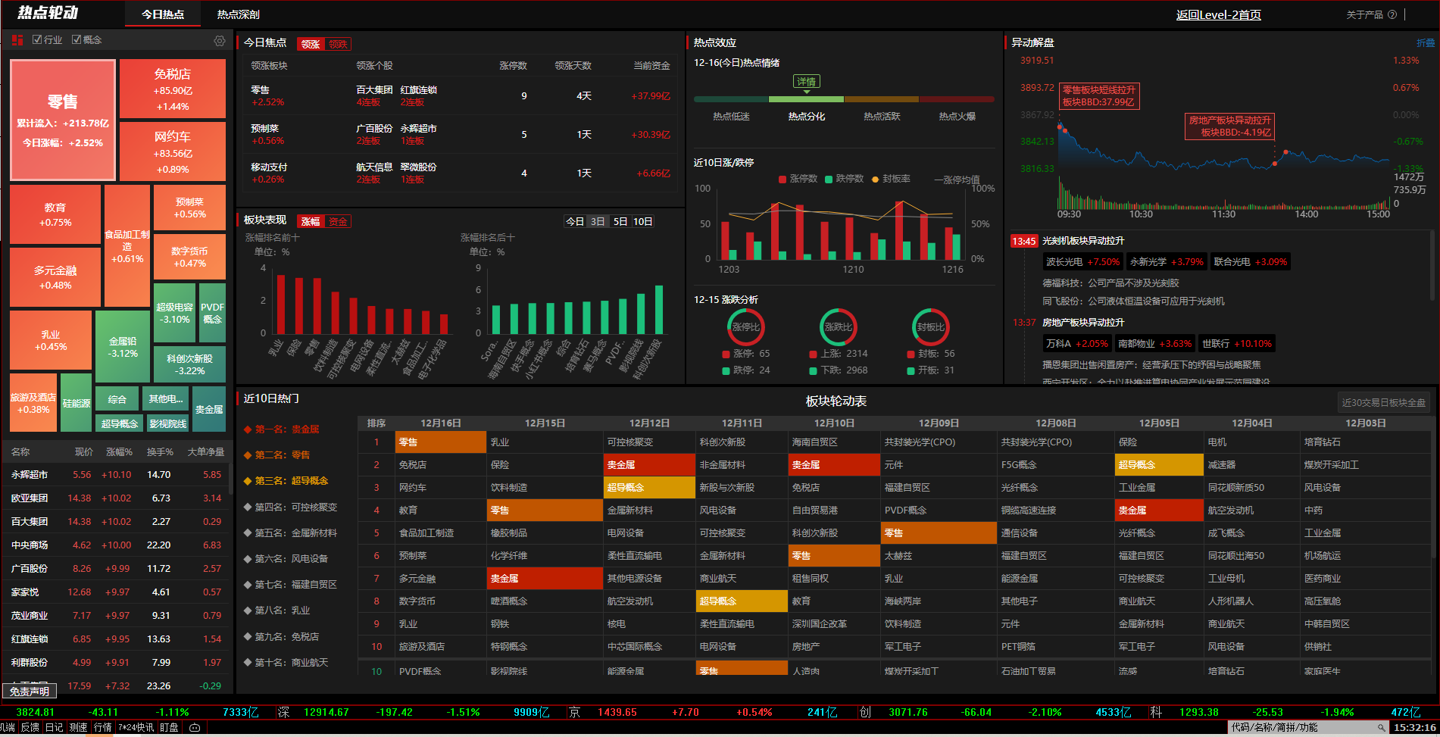Click the heatmap layout icon beside 行业
This screenshot has width=1440, height=737.
coord(17,40)
